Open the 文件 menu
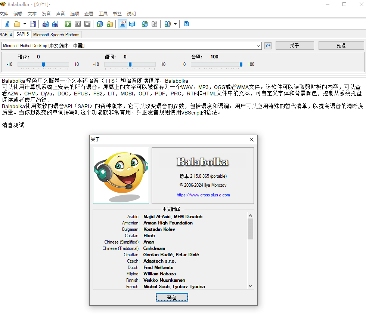 (x=4, y=13)
